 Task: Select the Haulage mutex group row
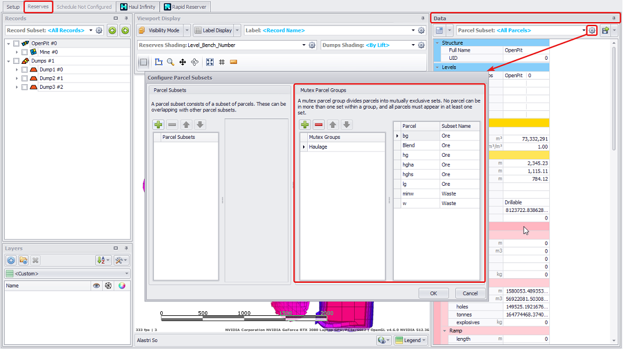pos(343,147)
